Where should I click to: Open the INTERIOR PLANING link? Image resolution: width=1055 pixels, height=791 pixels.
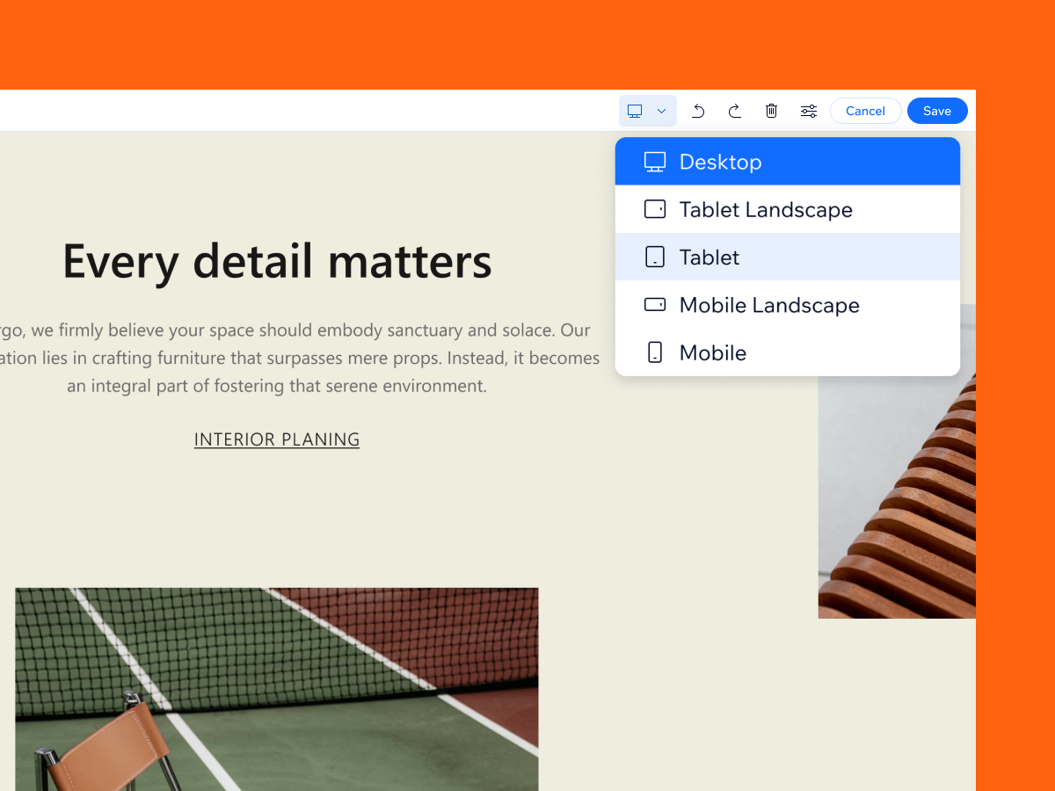pos(277,439)
